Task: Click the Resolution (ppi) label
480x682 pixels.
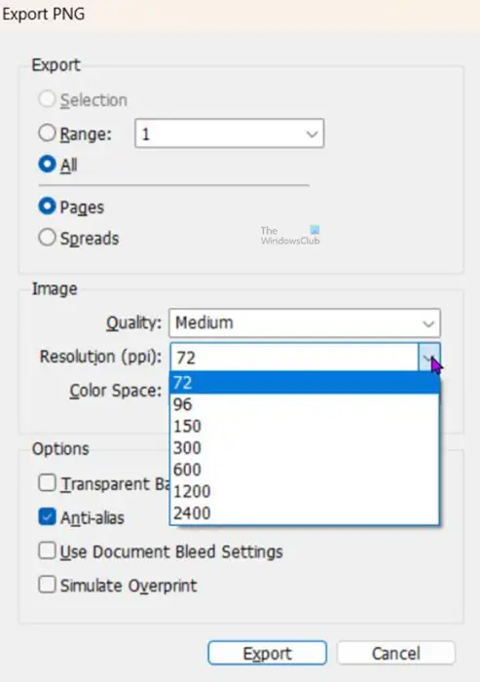Action: coord(100,357)
